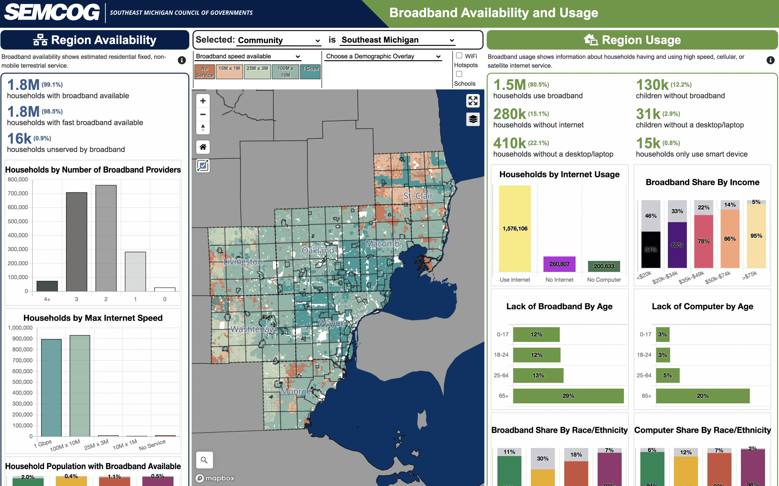The image size is (779, 486).
Task: Click the SEMCOG logo
Action: tap(51, 13)
